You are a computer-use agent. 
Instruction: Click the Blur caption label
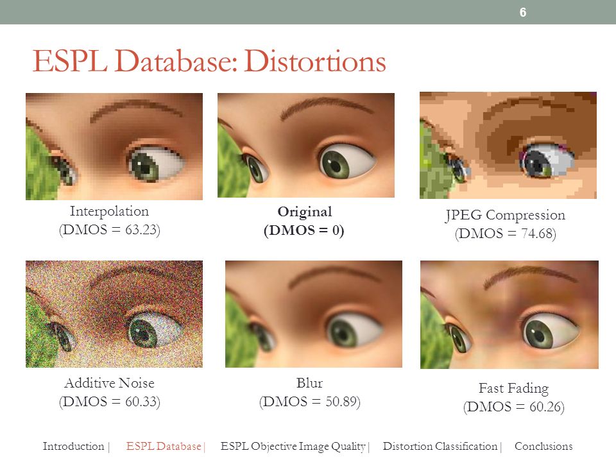coord(309,383)
